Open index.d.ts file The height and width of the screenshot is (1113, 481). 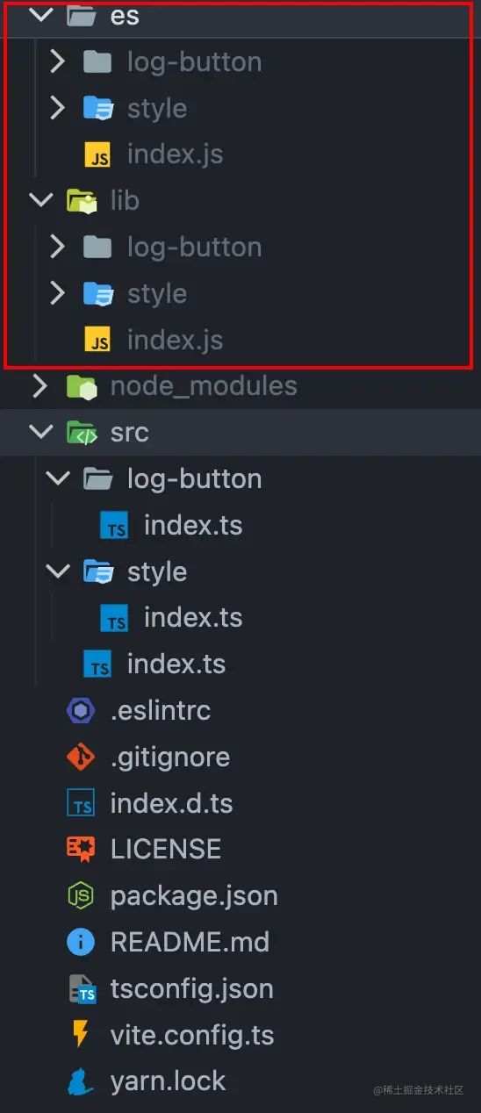tap(171, 803)
